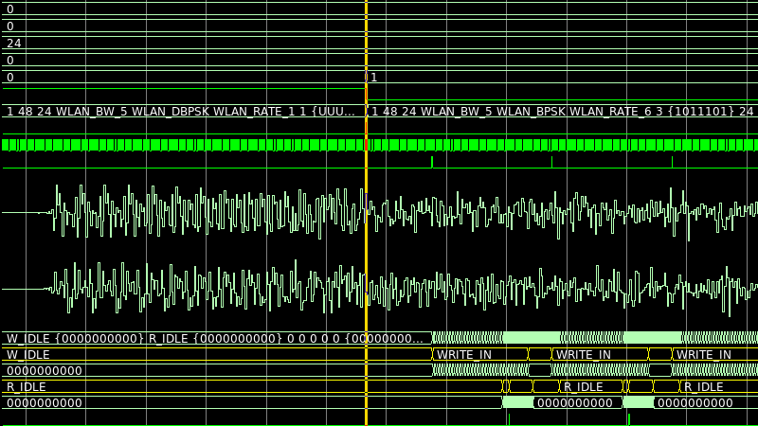758x426 pixels.
Task: Click the dense bright green toggling signal row
Action: tap(189, 145)
